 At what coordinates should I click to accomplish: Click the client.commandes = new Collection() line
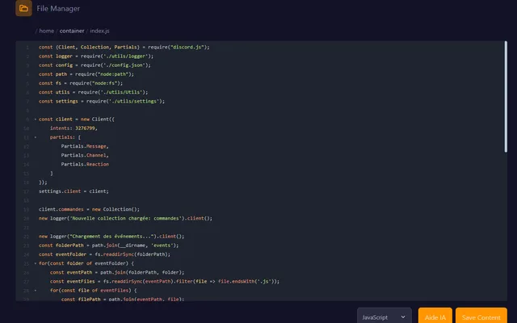[x=89, y=209]
